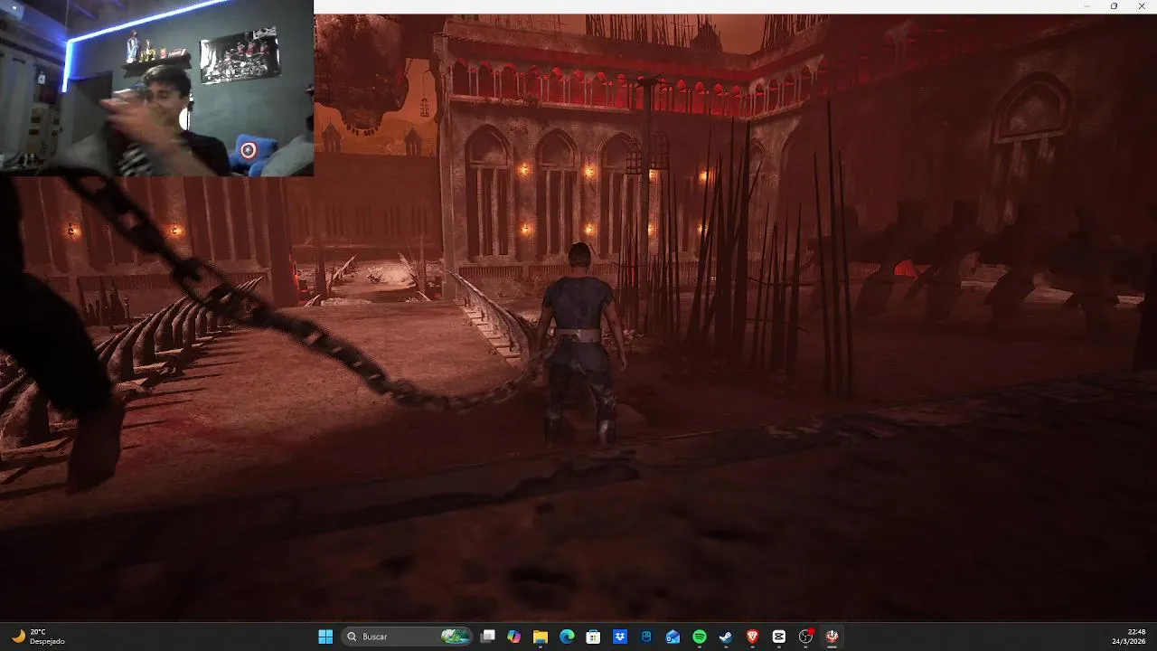The width and height of the screenshot is (1157, 651).
Task: Open the weather widget showing 20°C Despejado
Action: 39,637
